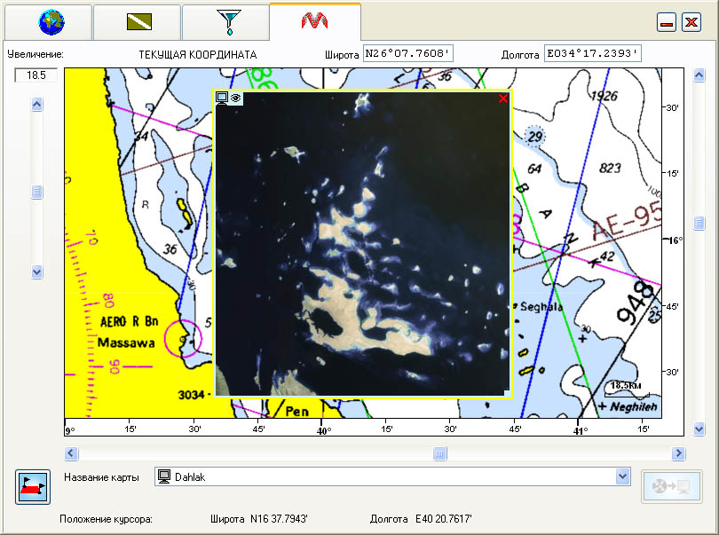The height and width of the screenshot is (535, 719).
Task: Open the funnel filter tab
Action: pyautogui.click(x=226, y=21)
